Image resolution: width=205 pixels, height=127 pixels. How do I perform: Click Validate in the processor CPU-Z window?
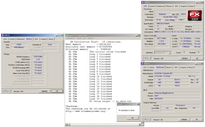(184, 58)
